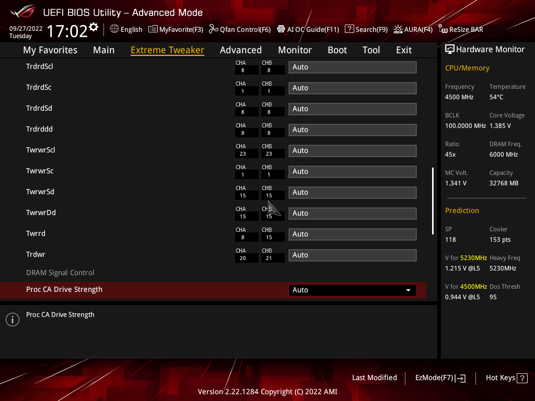Click the 6000 MHz DRAM frequency
This screenshot has width=535, height=401.
(x=504, y=155)
